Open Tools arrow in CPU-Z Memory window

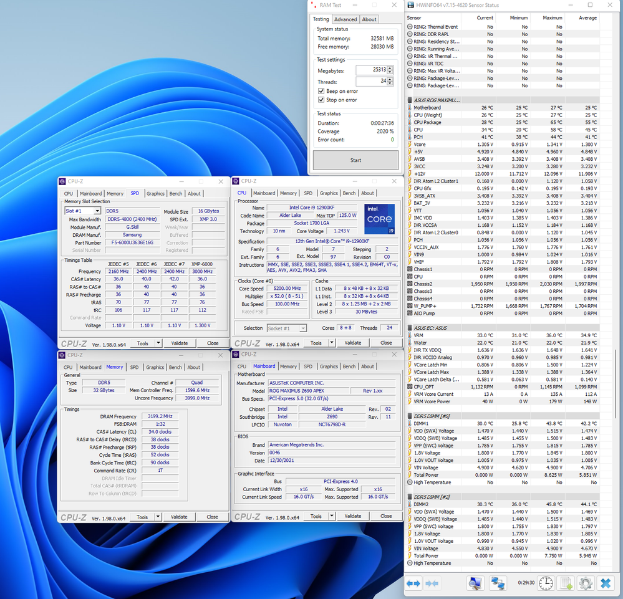pos(158,516)
